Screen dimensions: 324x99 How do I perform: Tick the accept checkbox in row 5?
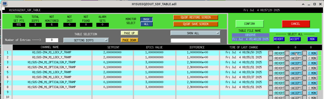pos(287,73)
